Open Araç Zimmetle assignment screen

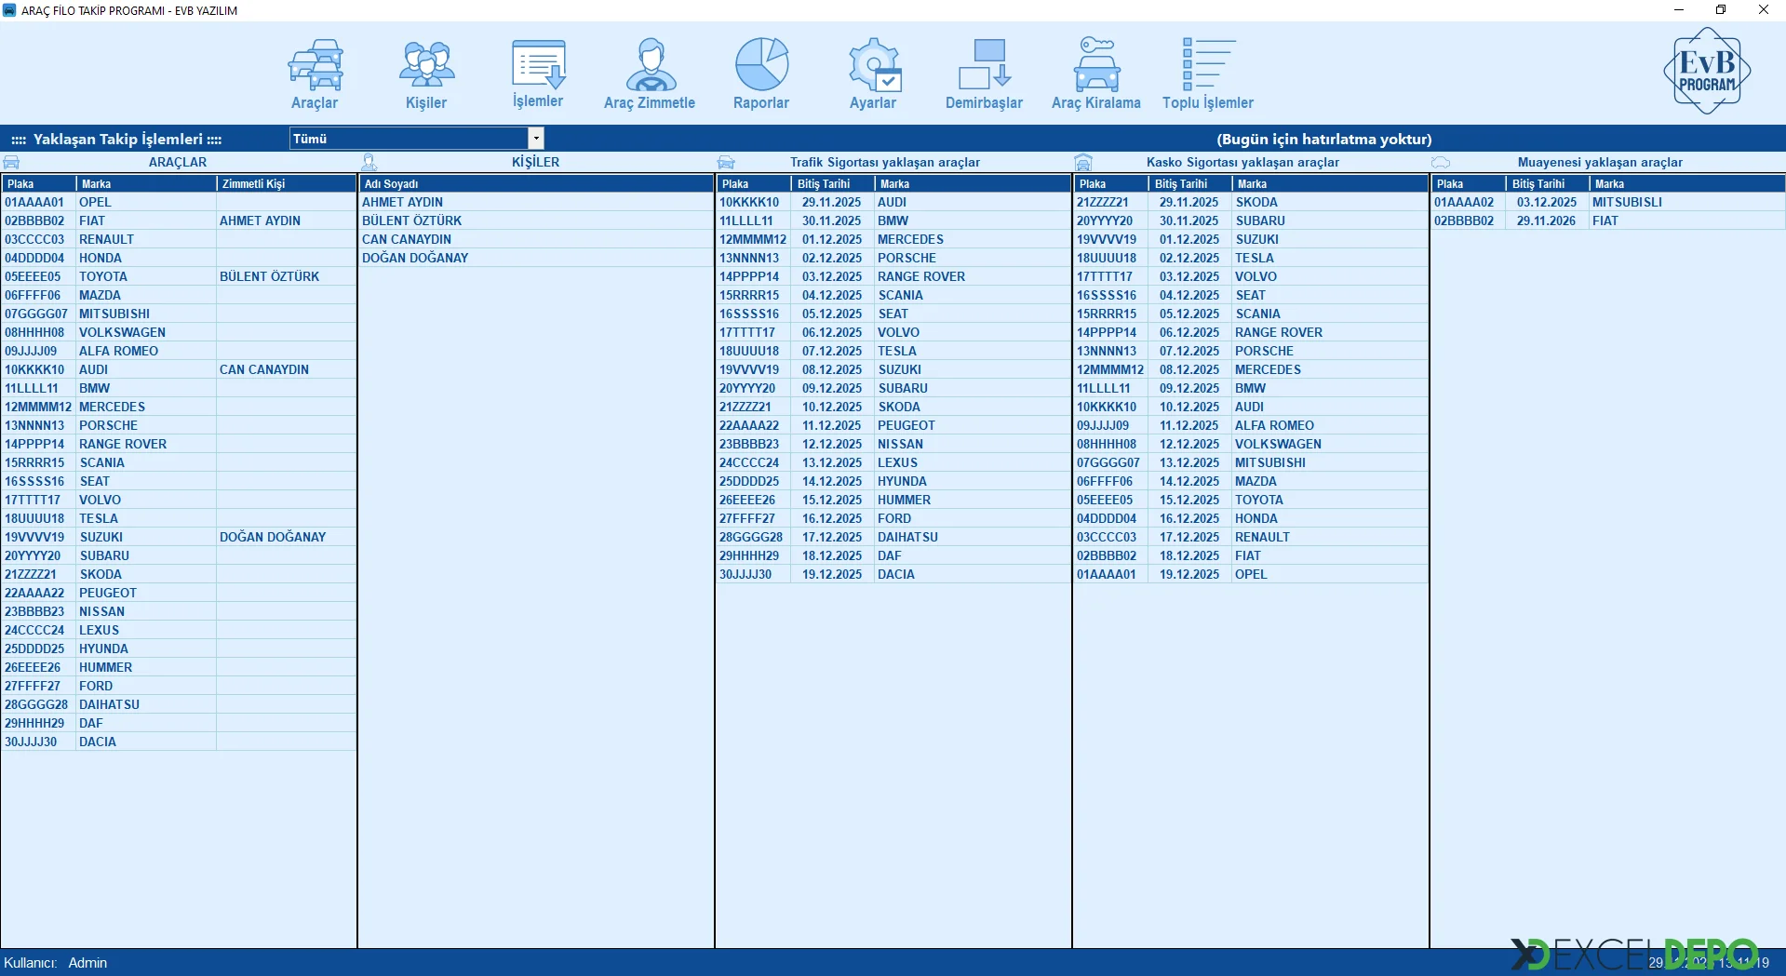(x=650, y=74)
